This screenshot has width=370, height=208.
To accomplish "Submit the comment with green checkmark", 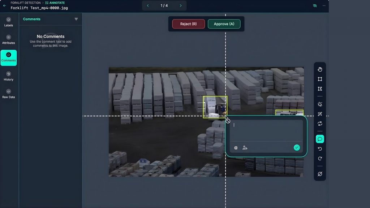I will click(297, 147).
